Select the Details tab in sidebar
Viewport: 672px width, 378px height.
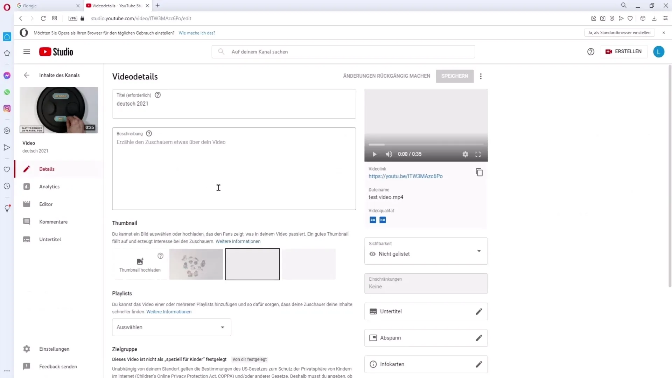coord(47,169)
